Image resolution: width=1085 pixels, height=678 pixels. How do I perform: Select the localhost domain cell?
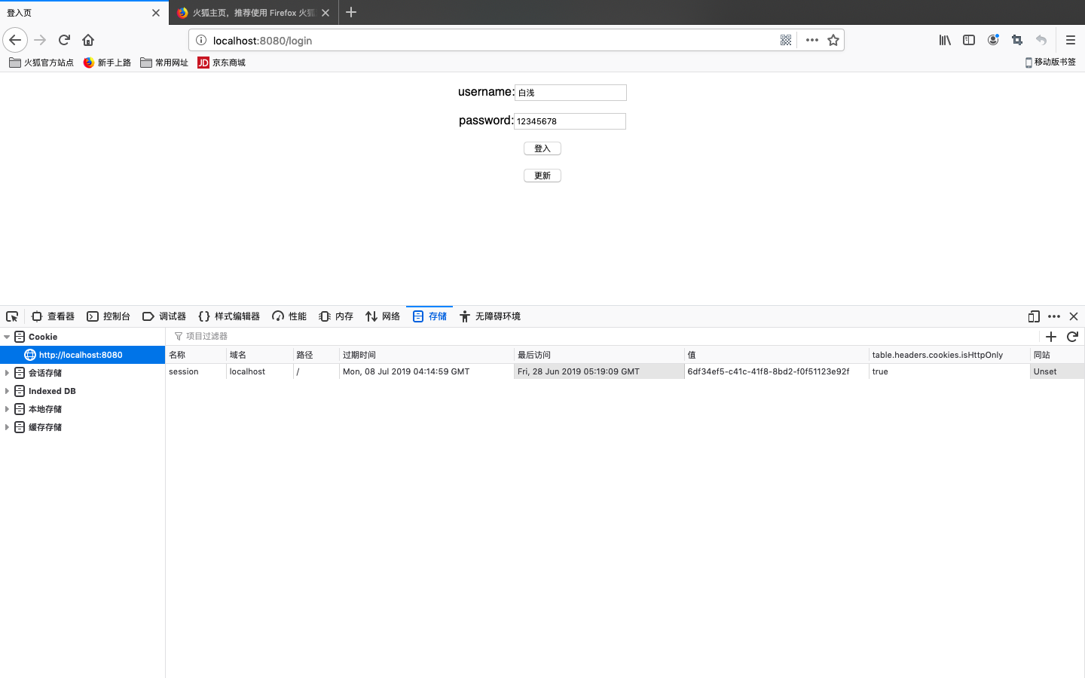coord(260,371)
